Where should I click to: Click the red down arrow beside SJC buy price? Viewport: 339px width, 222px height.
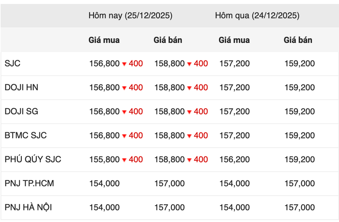tap(124, 64)
